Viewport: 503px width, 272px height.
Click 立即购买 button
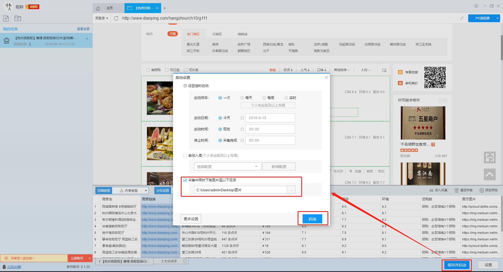tap(77, 258)
